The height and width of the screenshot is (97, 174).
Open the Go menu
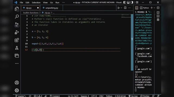[x=51, y=2]
